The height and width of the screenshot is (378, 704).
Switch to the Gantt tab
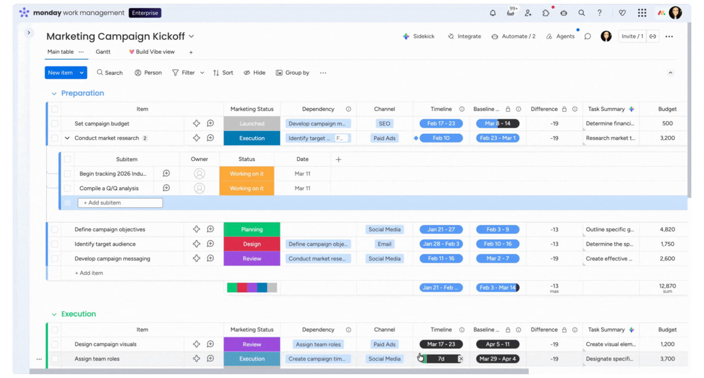[103, 52]
